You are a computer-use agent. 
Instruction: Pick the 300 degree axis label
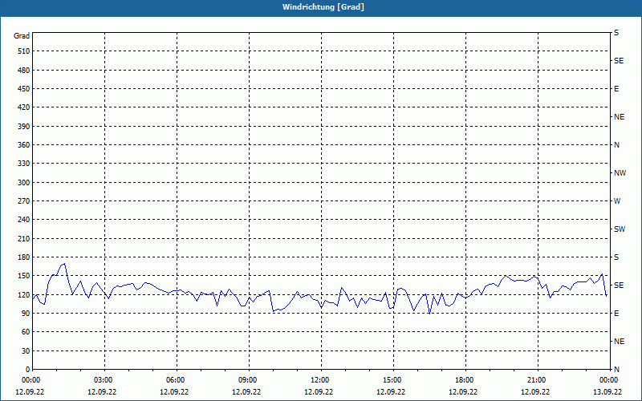24,183
